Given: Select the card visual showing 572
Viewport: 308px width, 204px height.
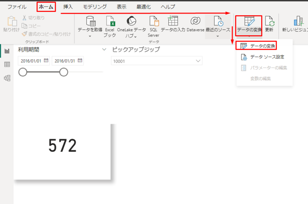Looking at the screenshot, I should tap(62, 152).
